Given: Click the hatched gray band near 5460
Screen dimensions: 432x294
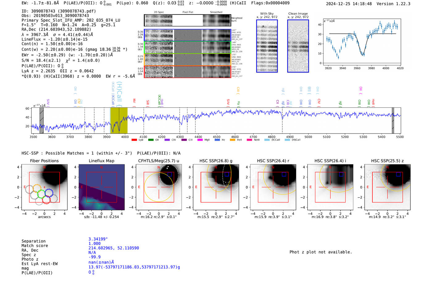Looking at the screenshot, I should pyautogui.click(x=393, y=120).
